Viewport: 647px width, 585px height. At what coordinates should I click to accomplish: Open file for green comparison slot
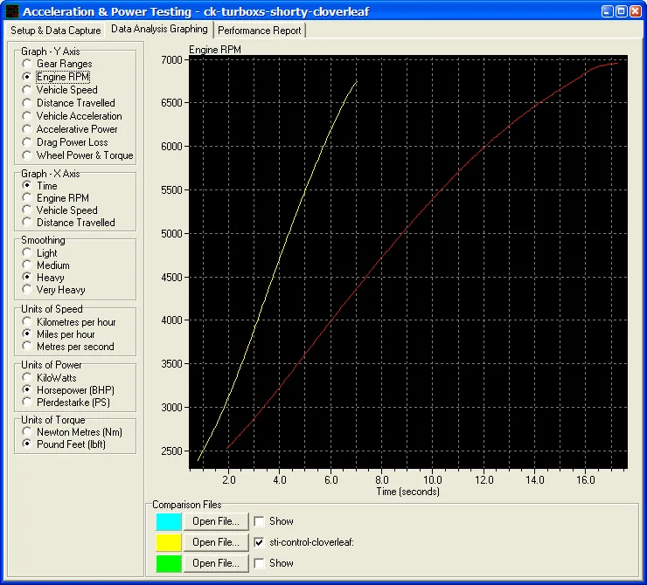tap(216, 563)
